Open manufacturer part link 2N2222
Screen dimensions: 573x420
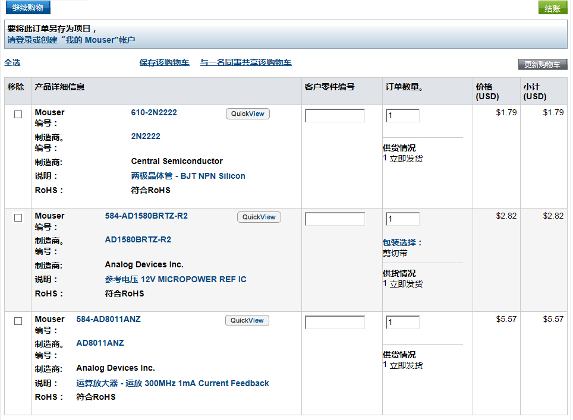(146, 136)
